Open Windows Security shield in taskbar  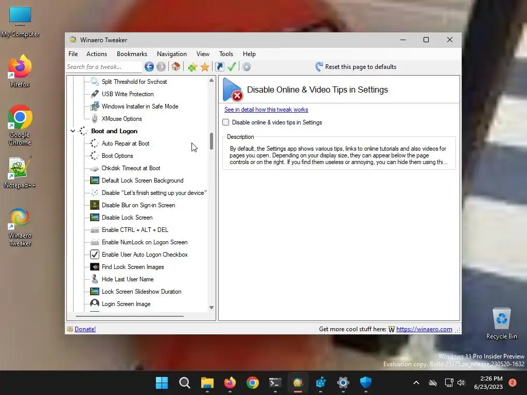point(366,383)
